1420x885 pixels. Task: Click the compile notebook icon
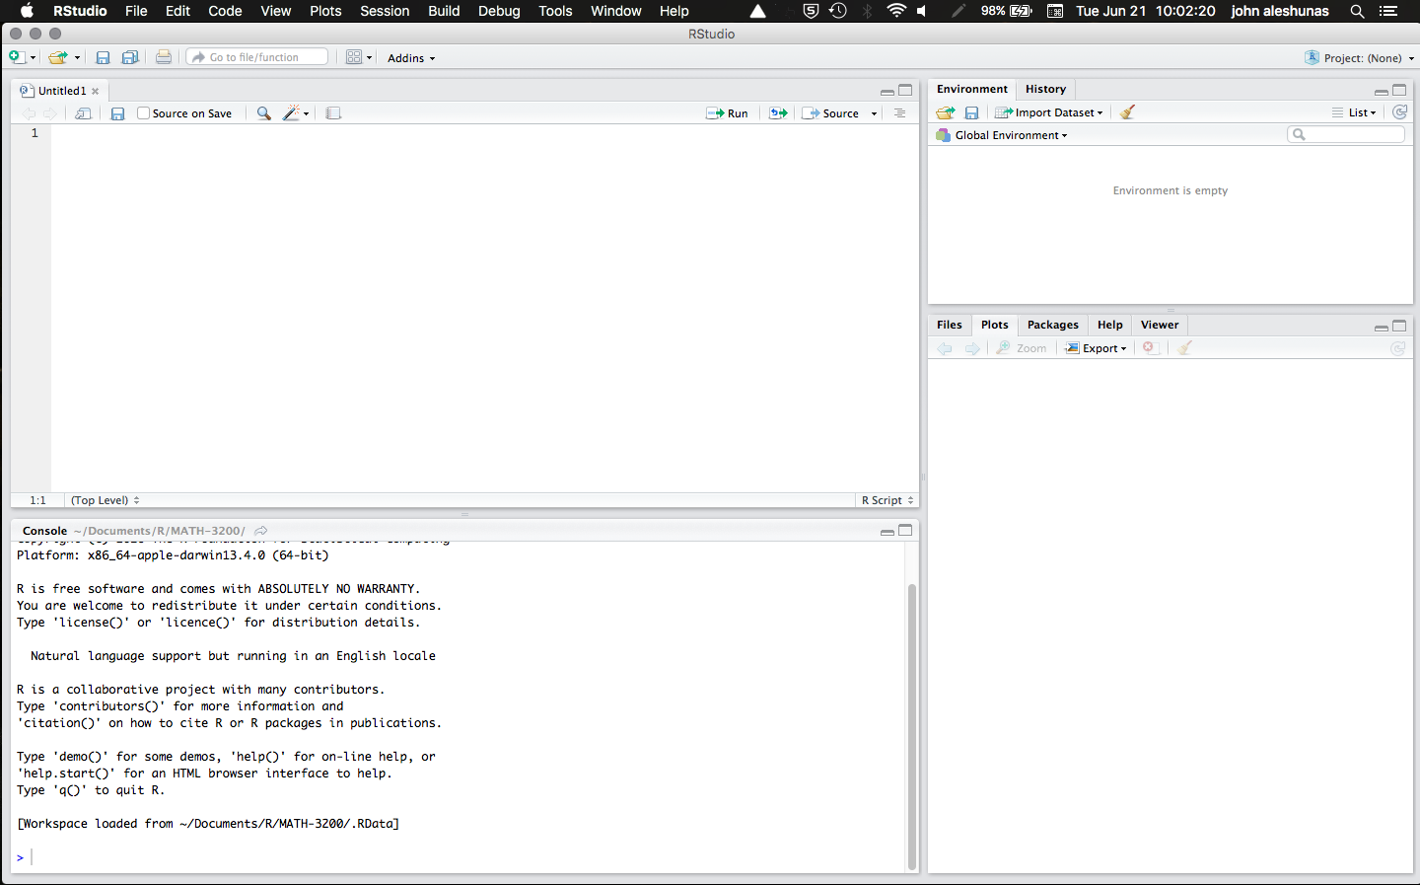pyautogui.click(x=332, y=112)
